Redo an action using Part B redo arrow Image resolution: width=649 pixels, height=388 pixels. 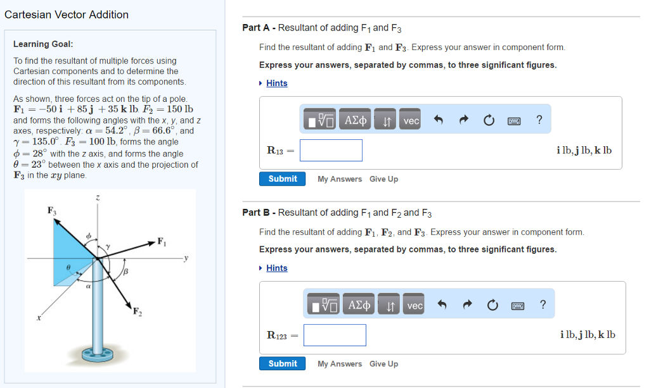(x=468, y=304)
